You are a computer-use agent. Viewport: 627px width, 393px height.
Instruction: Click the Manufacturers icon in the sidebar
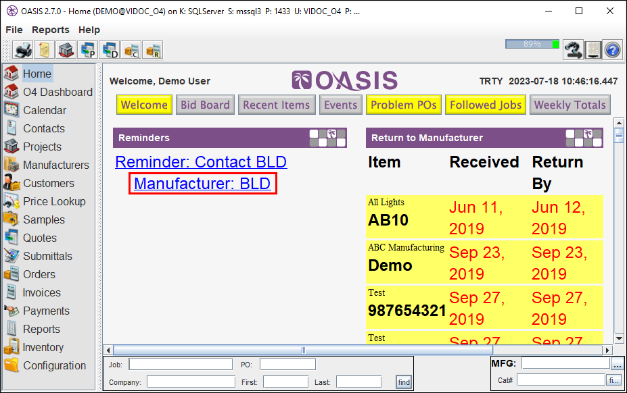click(11, 165)
